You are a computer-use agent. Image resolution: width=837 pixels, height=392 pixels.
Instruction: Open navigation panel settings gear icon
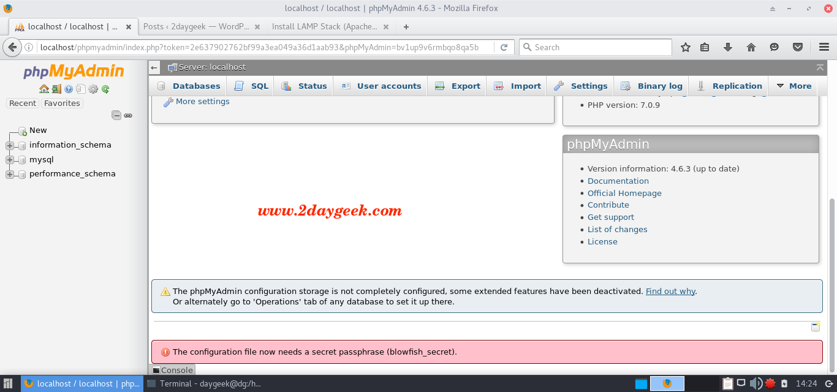pyautogui.click(x=93, y=89)
